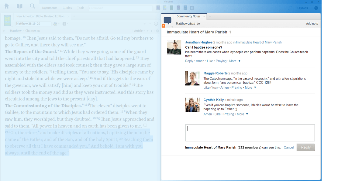Open the third book shortcut icon
Image resolution: width=338 pixels, height=181 pixels.
171,8
